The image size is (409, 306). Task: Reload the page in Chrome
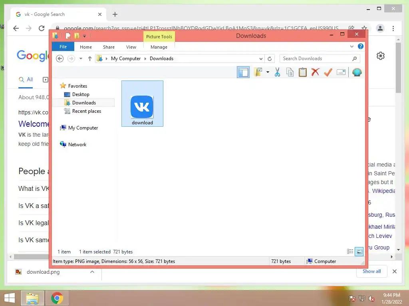pyautogui.click(x=42, y=28)
